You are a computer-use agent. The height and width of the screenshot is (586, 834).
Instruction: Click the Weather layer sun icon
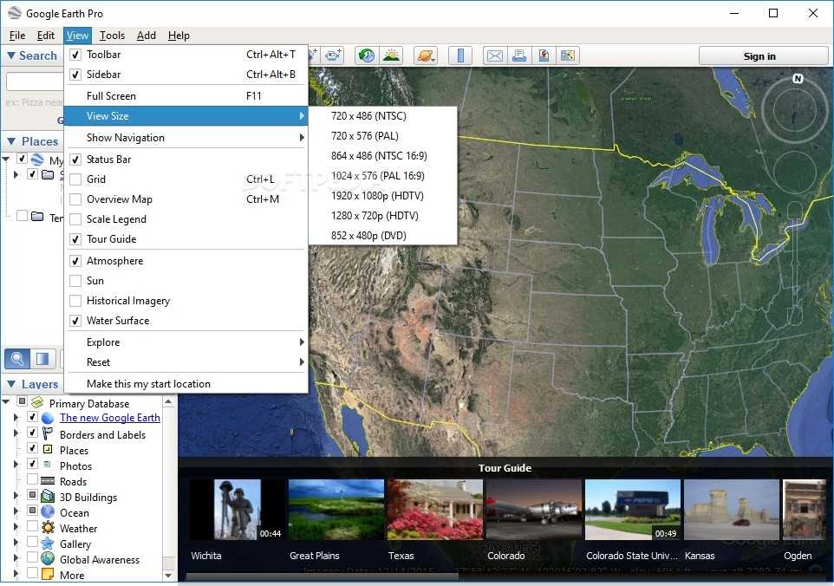48,528
